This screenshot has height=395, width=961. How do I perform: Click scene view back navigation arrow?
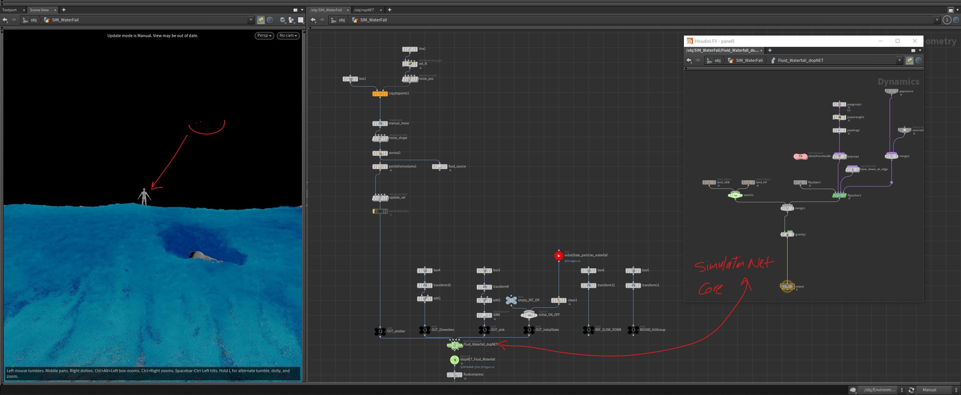coord(5,20)
